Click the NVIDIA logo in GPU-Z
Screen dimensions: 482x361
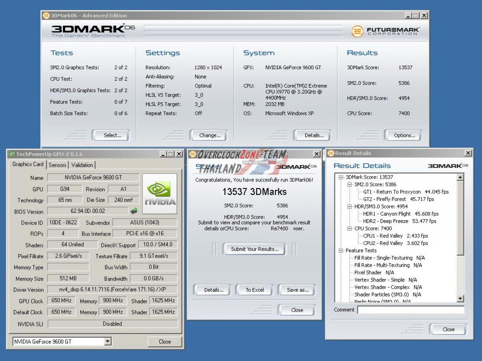[x=160, y=193]
